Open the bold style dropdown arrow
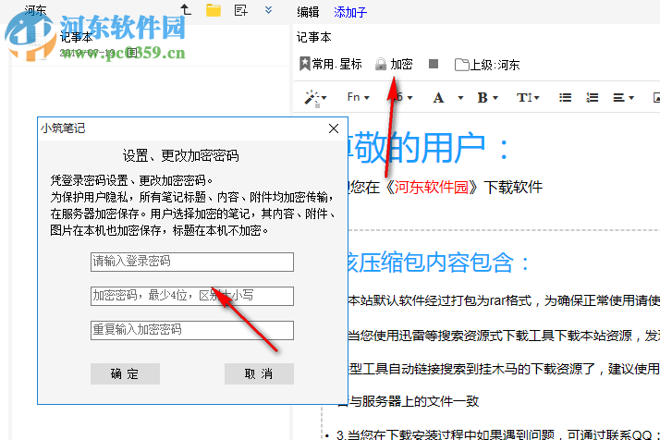Screen dimensions: 660x440 click(x=495, y=98)
